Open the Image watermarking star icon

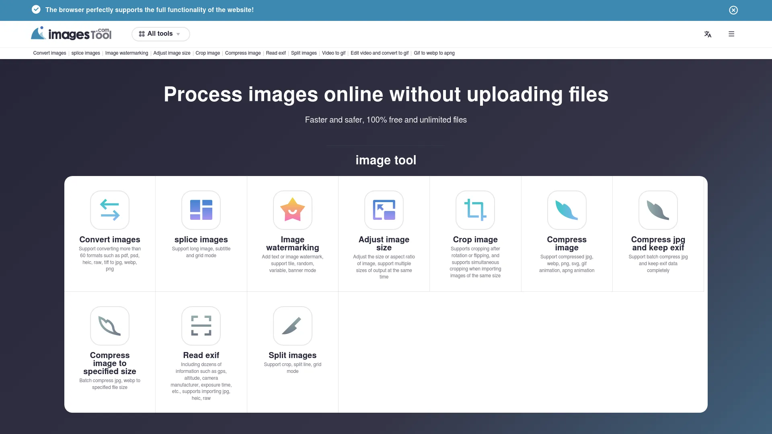pos(293,210)
